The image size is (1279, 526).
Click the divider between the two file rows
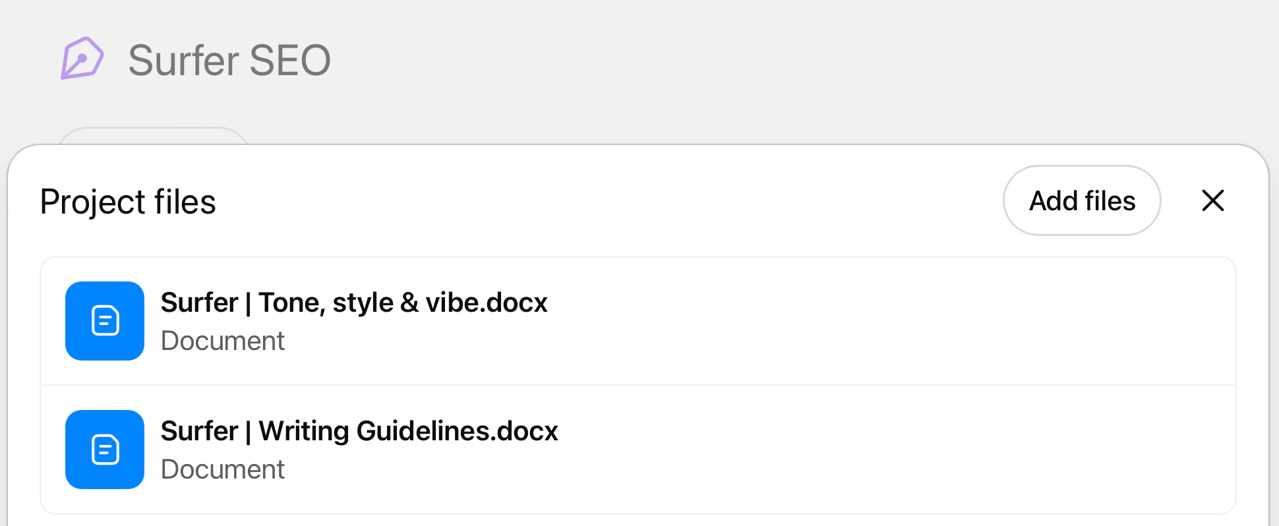point(638,385)
